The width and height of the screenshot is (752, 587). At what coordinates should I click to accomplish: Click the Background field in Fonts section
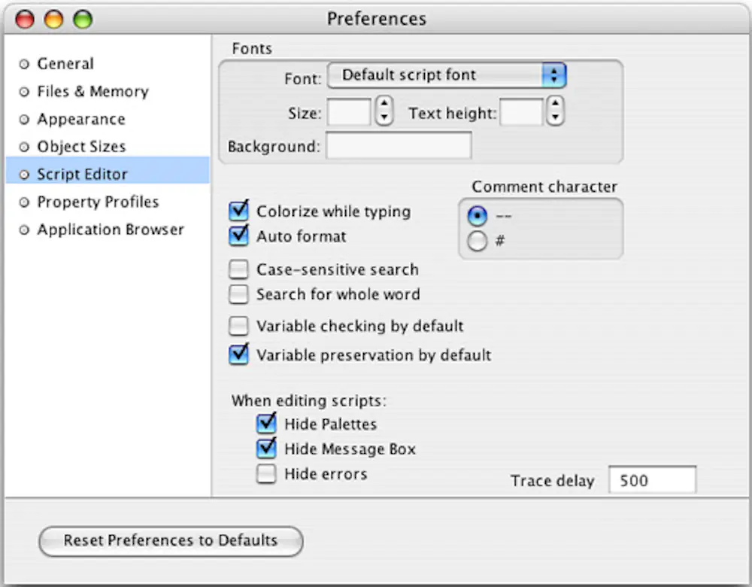click(x=399, y=145)
